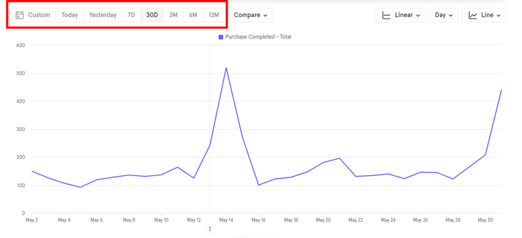522x238 pixels.
Task: Click the 500 y-axis label
Action: point(21,73)
